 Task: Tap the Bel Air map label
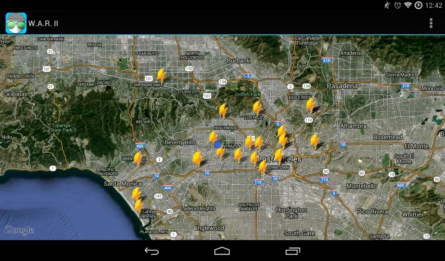coord(143,122)
